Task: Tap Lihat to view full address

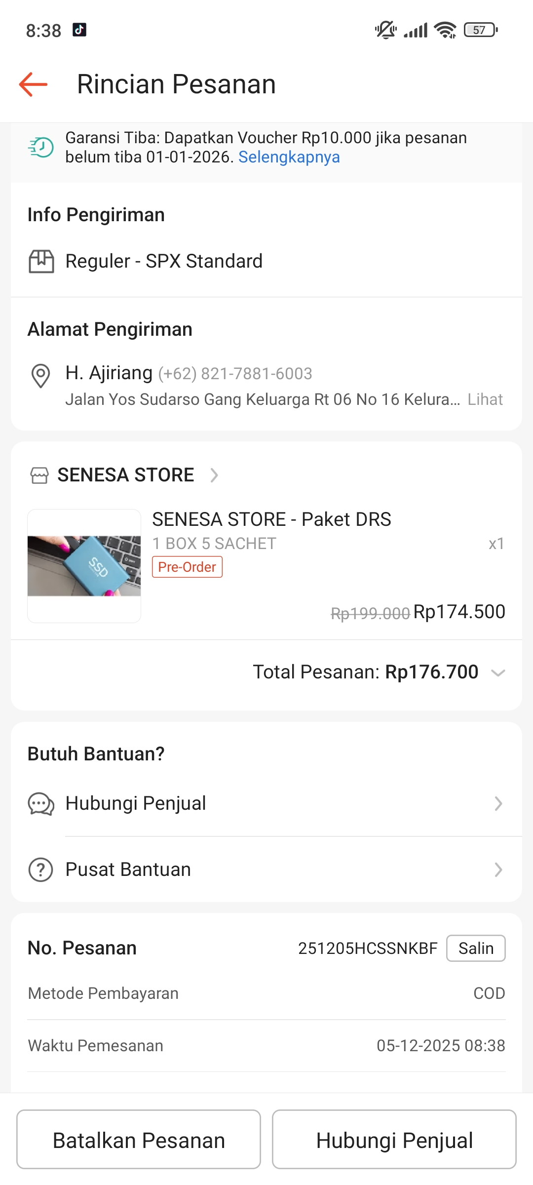Action: click(485, 399)
